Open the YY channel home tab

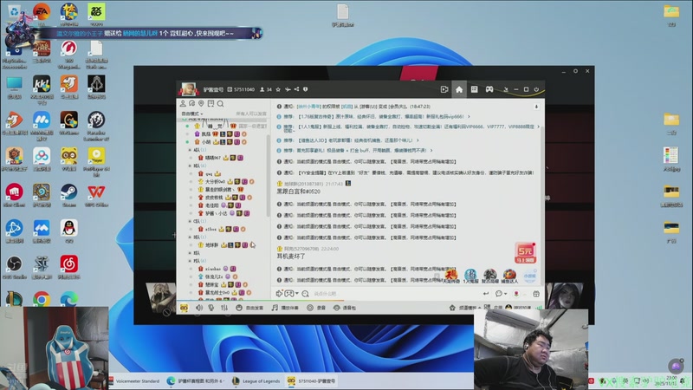coord(459,89)
